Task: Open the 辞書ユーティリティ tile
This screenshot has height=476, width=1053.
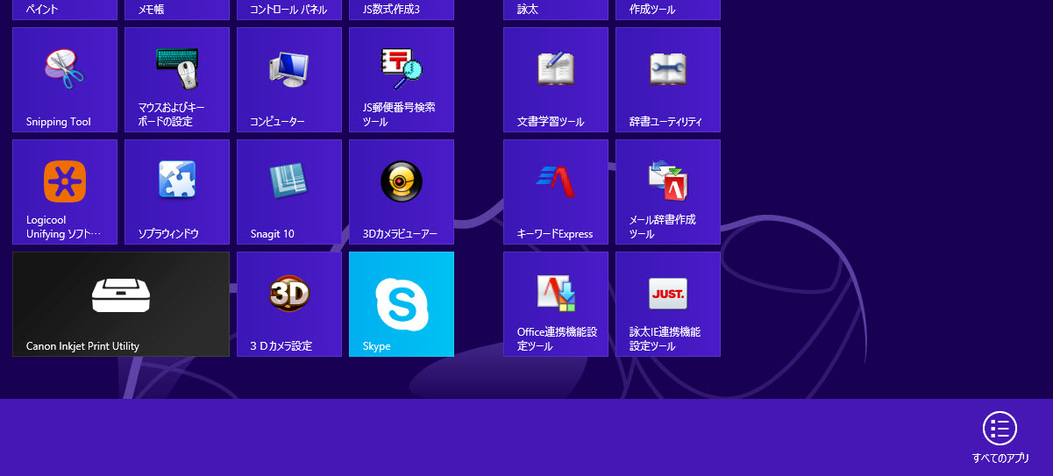Action: pyautogui.click(x=668, y=80)
